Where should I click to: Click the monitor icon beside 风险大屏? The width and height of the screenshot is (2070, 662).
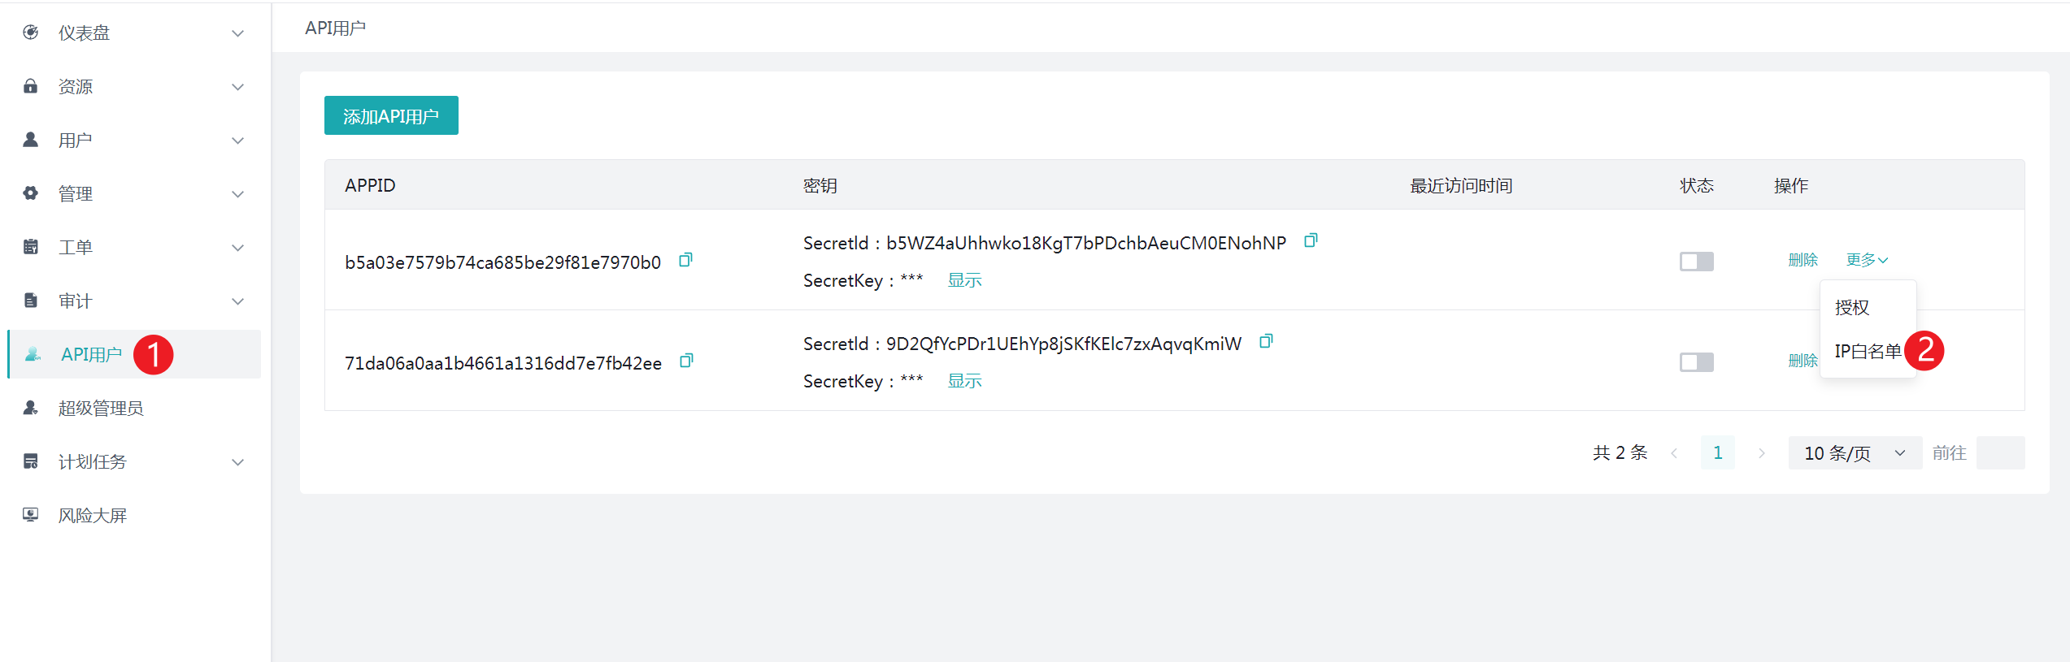(31, 515)
